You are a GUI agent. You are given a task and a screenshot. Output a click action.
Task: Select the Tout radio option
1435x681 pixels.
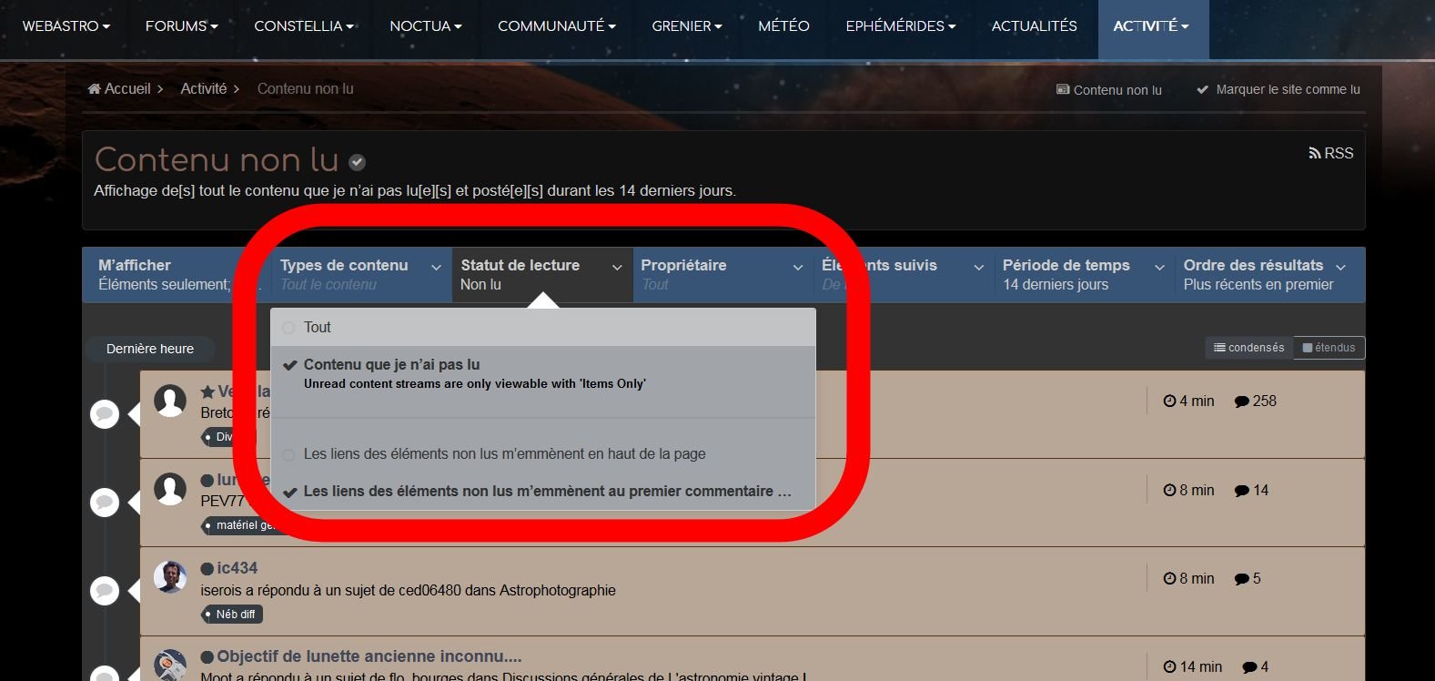pyautogui.click(x=543, y=327)
